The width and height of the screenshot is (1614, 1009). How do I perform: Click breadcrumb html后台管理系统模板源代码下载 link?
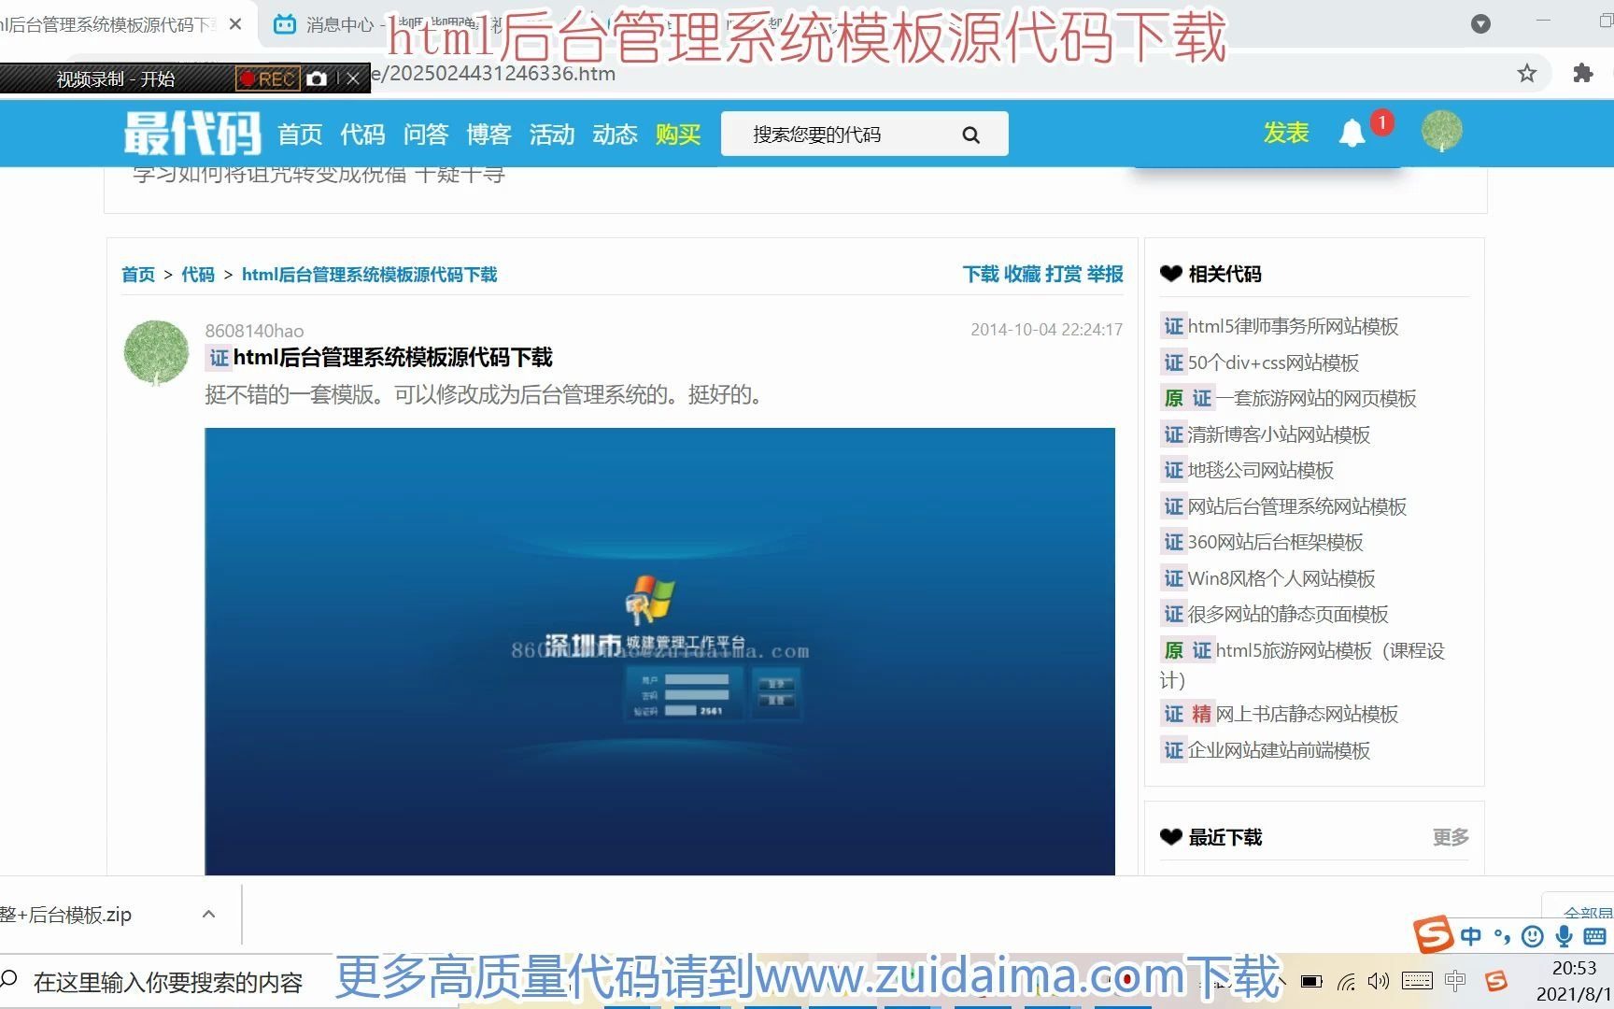(369, 275)
